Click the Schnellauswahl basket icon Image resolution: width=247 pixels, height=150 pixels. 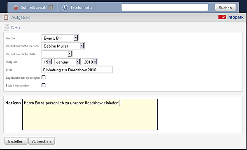[16, 7]
